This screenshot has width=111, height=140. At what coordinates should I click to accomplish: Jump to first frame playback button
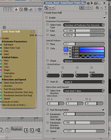click(x=38, y=130)
